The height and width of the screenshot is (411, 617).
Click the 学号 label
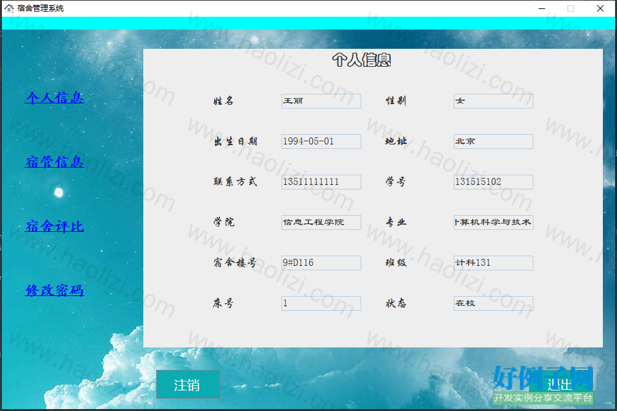coord(395,182)
